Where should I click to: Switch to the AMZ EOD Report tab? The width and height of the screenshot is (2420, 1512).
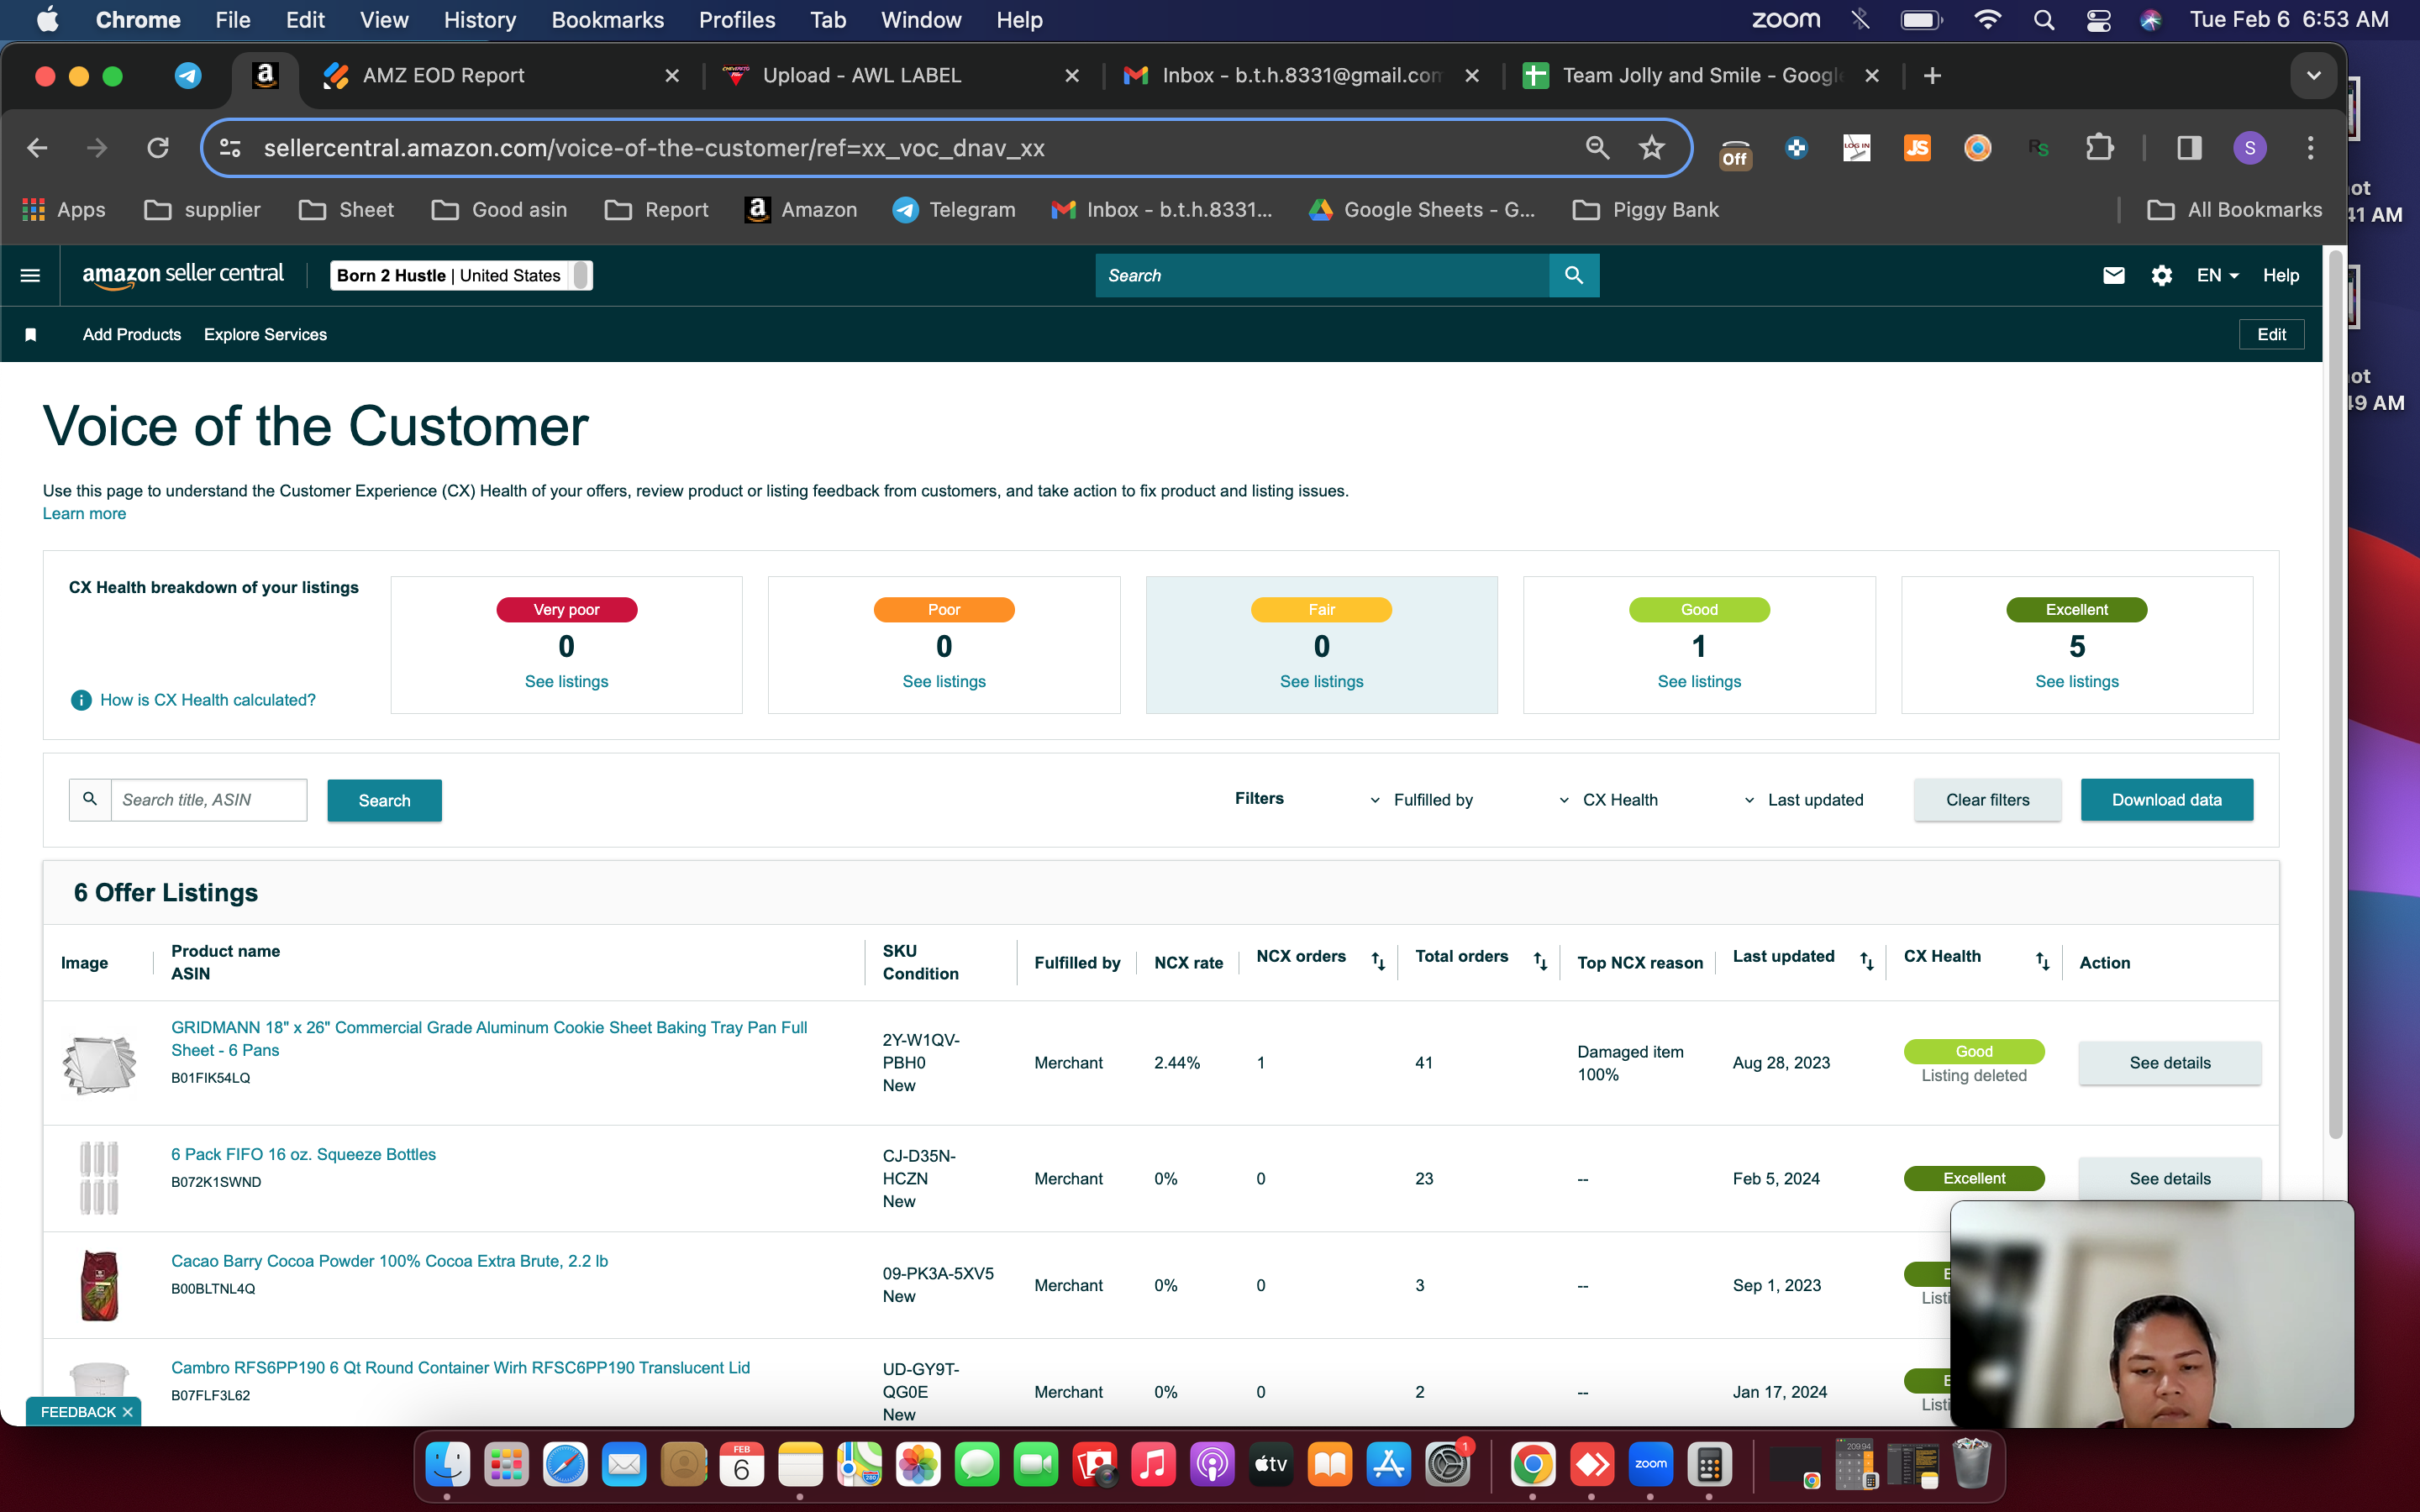pos(498,76)
